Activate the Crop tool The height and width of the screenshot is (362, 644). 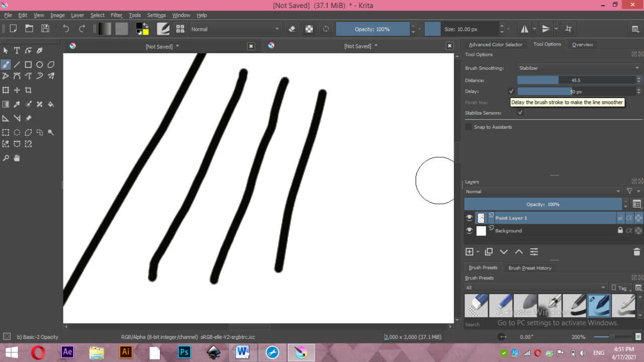tap(28, 89)
